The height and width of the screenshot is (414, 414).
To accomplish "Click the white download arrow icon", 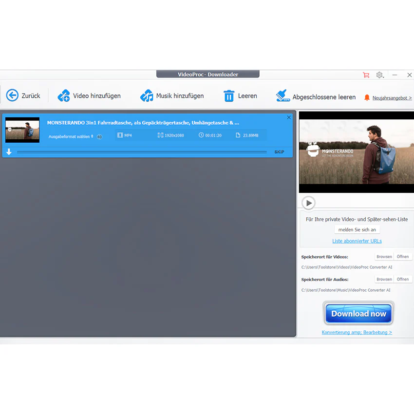I will click(x=9, y=152).
